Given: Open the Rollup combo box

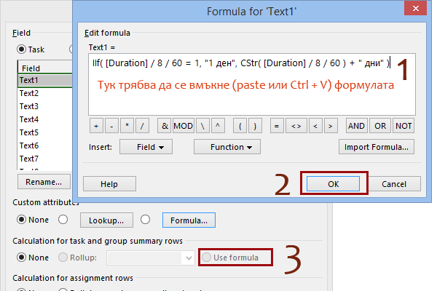Looking at the screenshot, I should [188, 257].
